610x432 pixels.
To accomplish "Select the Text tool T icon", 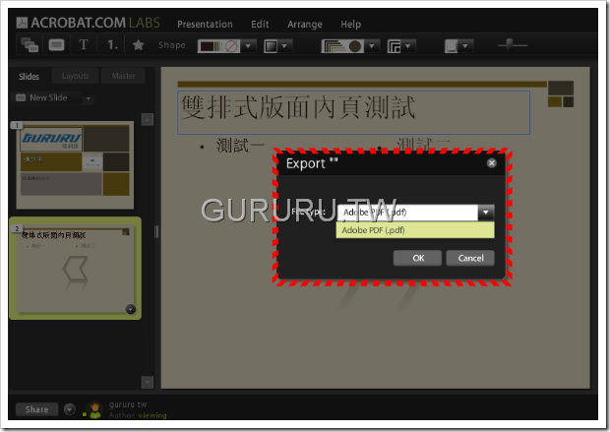I will coord(84,44).
